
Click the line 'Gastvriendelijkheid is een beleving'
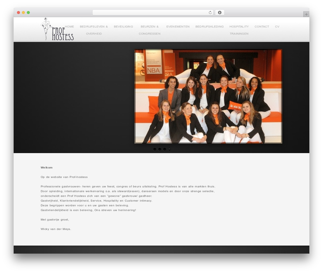coord(88,210)
